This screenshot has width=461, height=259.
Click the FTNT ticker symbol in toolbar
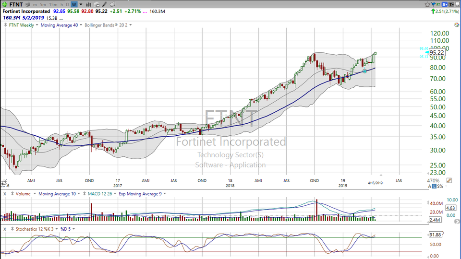point(16,4)
